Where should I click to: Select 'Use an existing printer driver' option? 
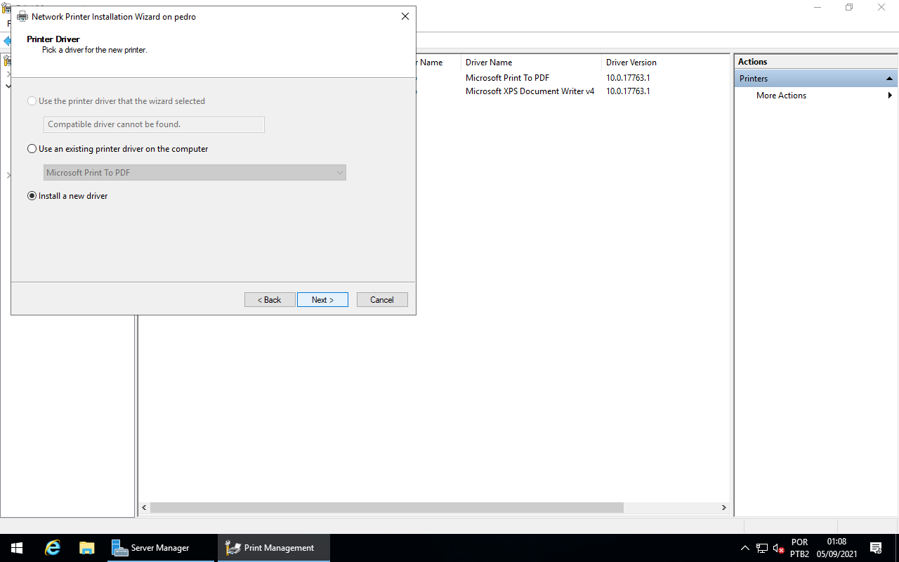coord(32,149)
